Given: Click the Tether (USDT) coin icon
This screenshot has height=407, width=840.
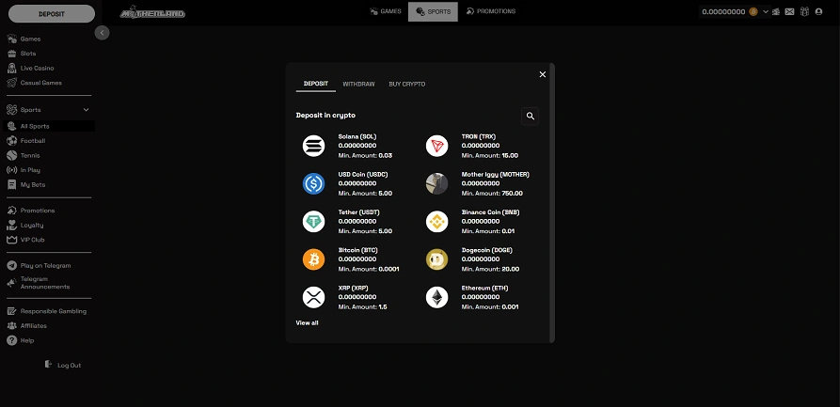Looking at the screenshot, I should [x=313, y=221].
